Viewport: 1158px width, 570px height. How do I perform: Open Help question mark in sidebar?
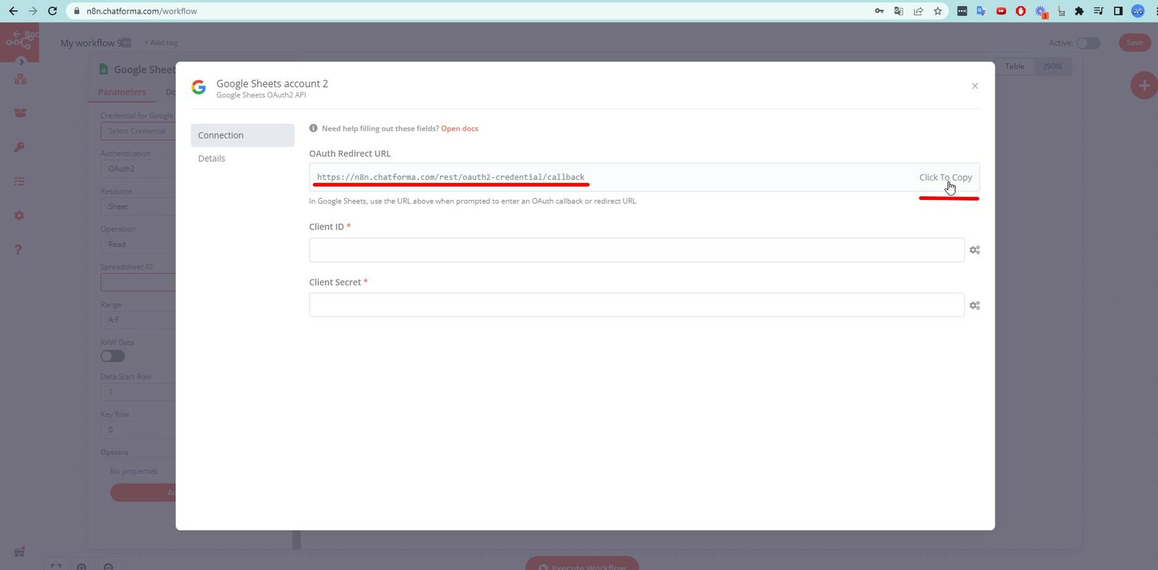[19, 250]
